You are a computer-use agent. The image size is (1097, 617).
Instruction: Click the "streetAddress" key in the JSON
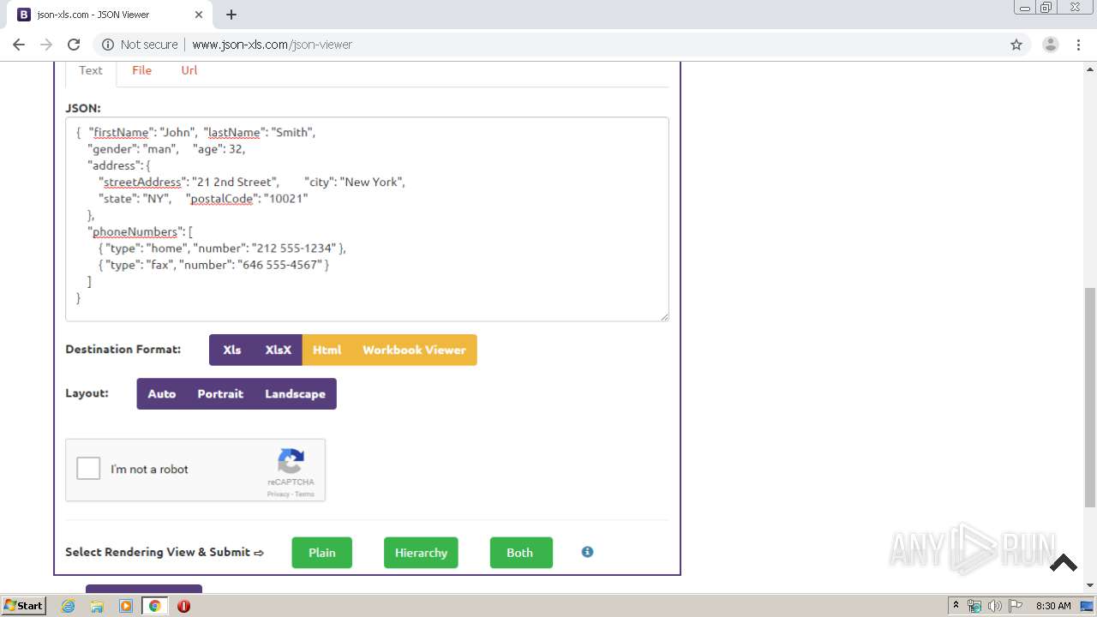[x=142, y=182]
